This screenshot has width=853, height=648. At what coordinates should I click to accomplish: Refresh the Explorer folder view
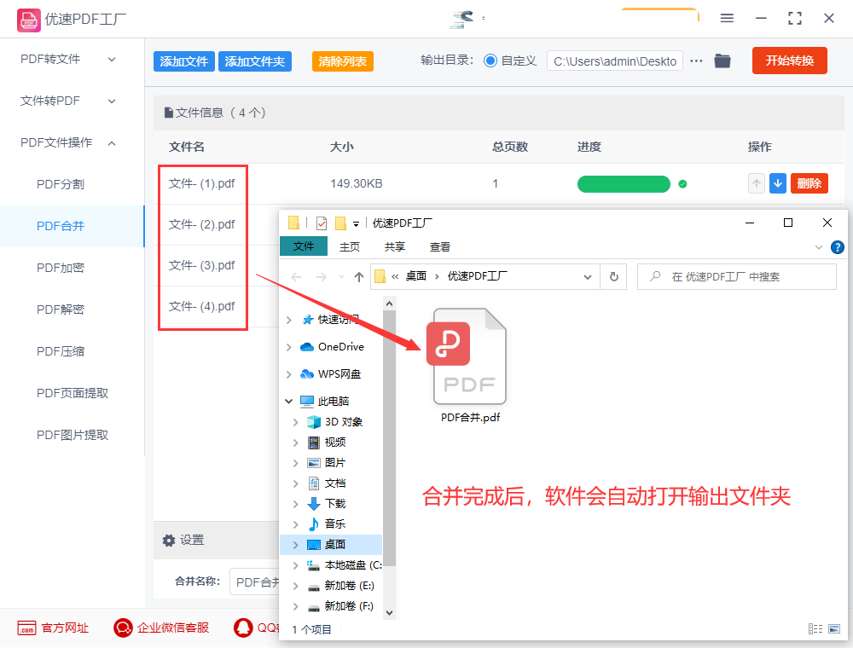(x=613, y=277)
